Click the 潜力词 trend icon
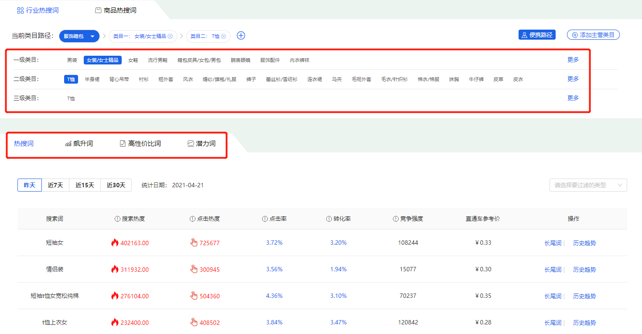 click(190, 143)
